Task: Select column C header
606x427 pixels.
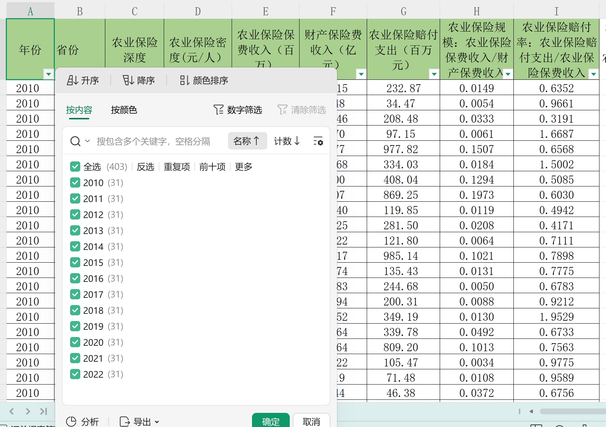Action: (x=135, y=11)
